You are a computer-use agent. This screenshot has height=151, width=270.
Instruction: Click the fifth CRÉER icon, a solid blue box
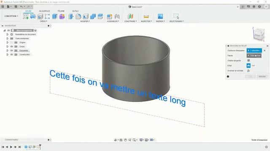click(x=55, y=16)
